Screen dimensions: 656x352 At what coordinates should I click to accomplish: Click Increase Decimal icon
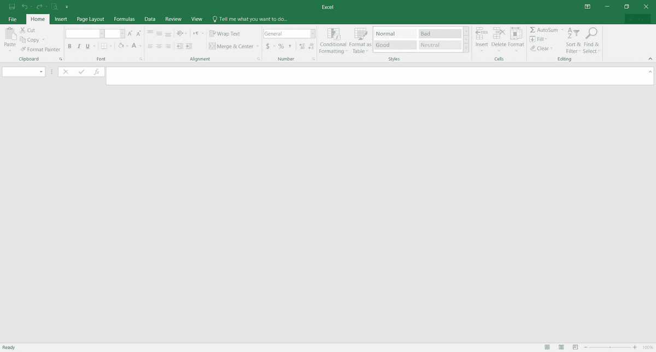[x=302, y=46]
